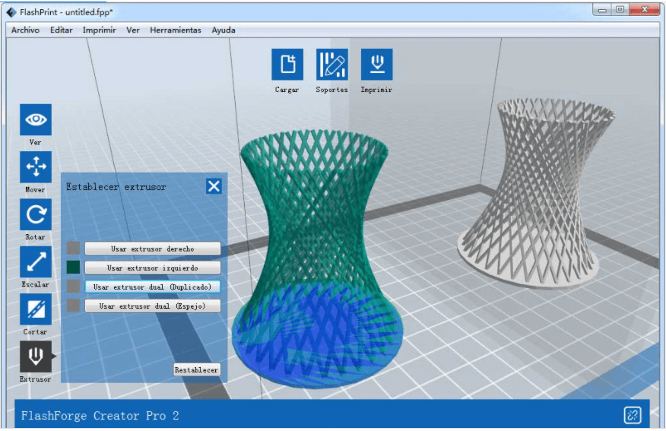Open the Soportes supports tool
666x431 pixels.
[332, 65]
